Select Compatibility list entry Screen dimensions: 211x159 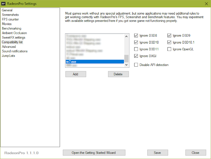[x=12, y=42]
